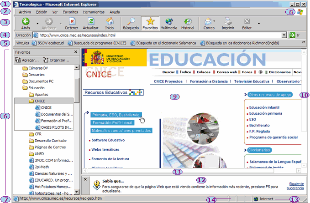The height and width of the screenshot is (203, 310).
Task: Expand the Vínculos overflow chevron
Action: tap(304, 42)
